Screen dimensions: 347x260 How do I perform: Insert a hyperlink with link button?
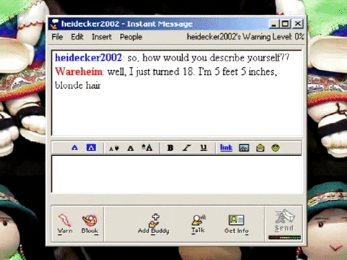[226, 147]
